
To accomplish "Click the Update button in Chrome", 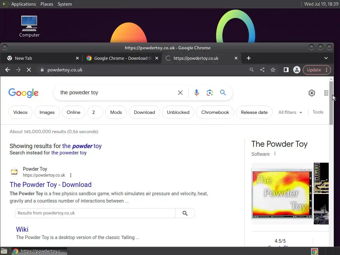I will pos(314,70).
